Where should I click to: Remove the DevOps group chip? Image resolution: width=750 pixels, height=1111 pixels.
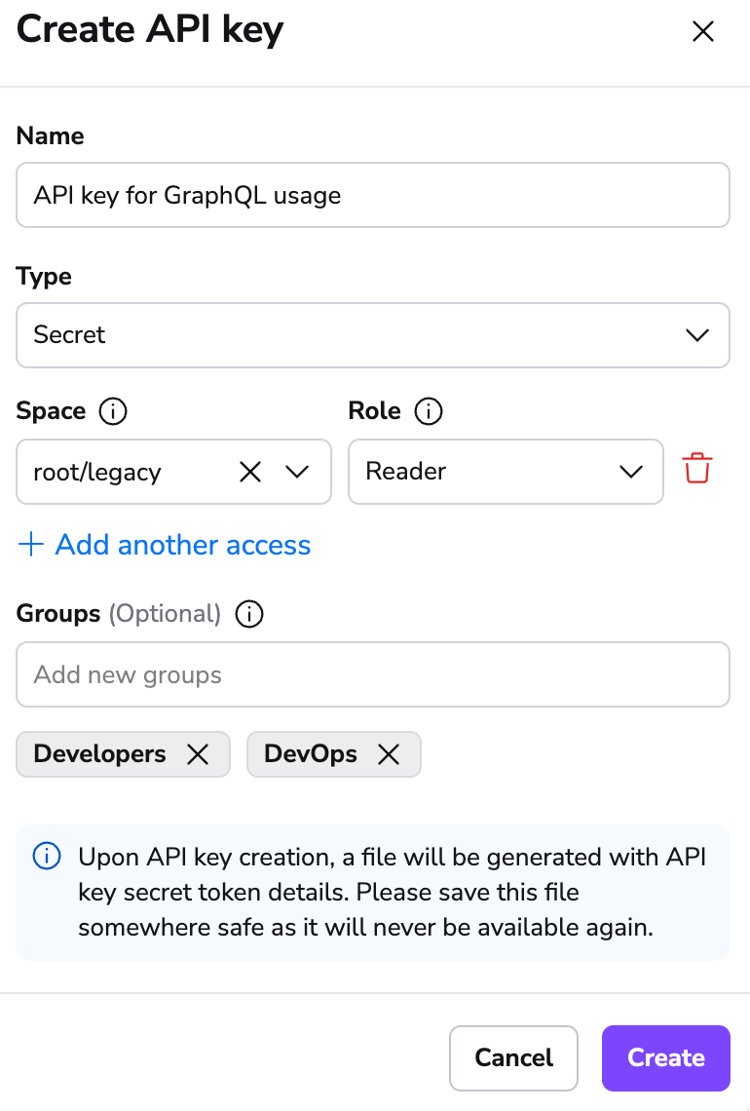388,753
